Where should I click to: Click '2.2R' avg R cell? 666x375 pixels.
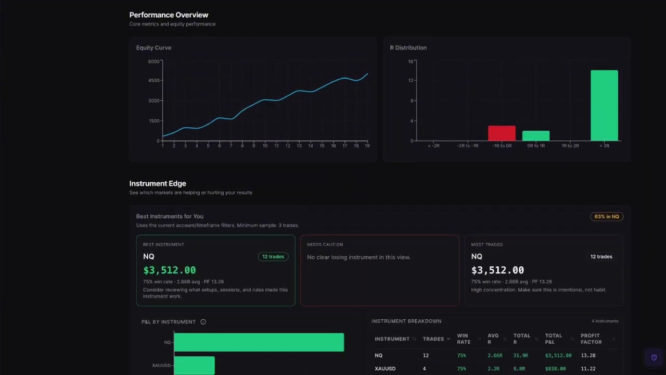point(493,369)
